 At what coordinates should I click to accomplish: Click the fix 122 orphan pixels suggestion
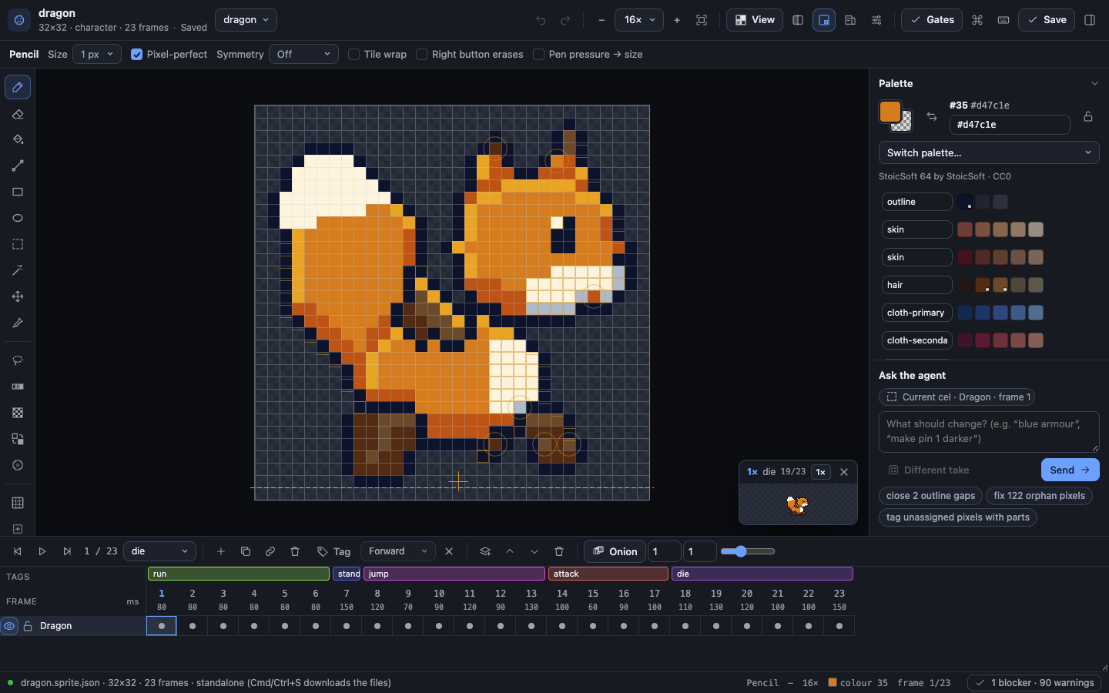[x=1039, y=496]
